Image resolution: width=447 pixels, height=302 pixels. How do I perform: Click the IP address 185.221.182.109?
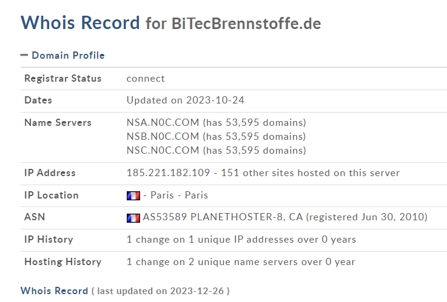[x=168, y=173]
